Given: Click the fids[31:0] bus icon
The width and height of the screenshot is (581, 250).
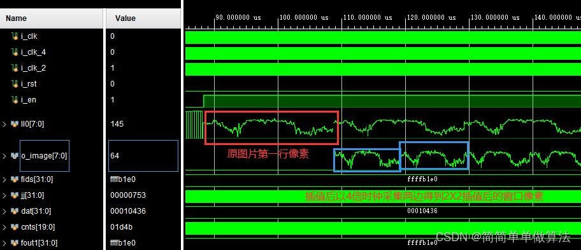Looking at the screenshot, I should 15,179.
